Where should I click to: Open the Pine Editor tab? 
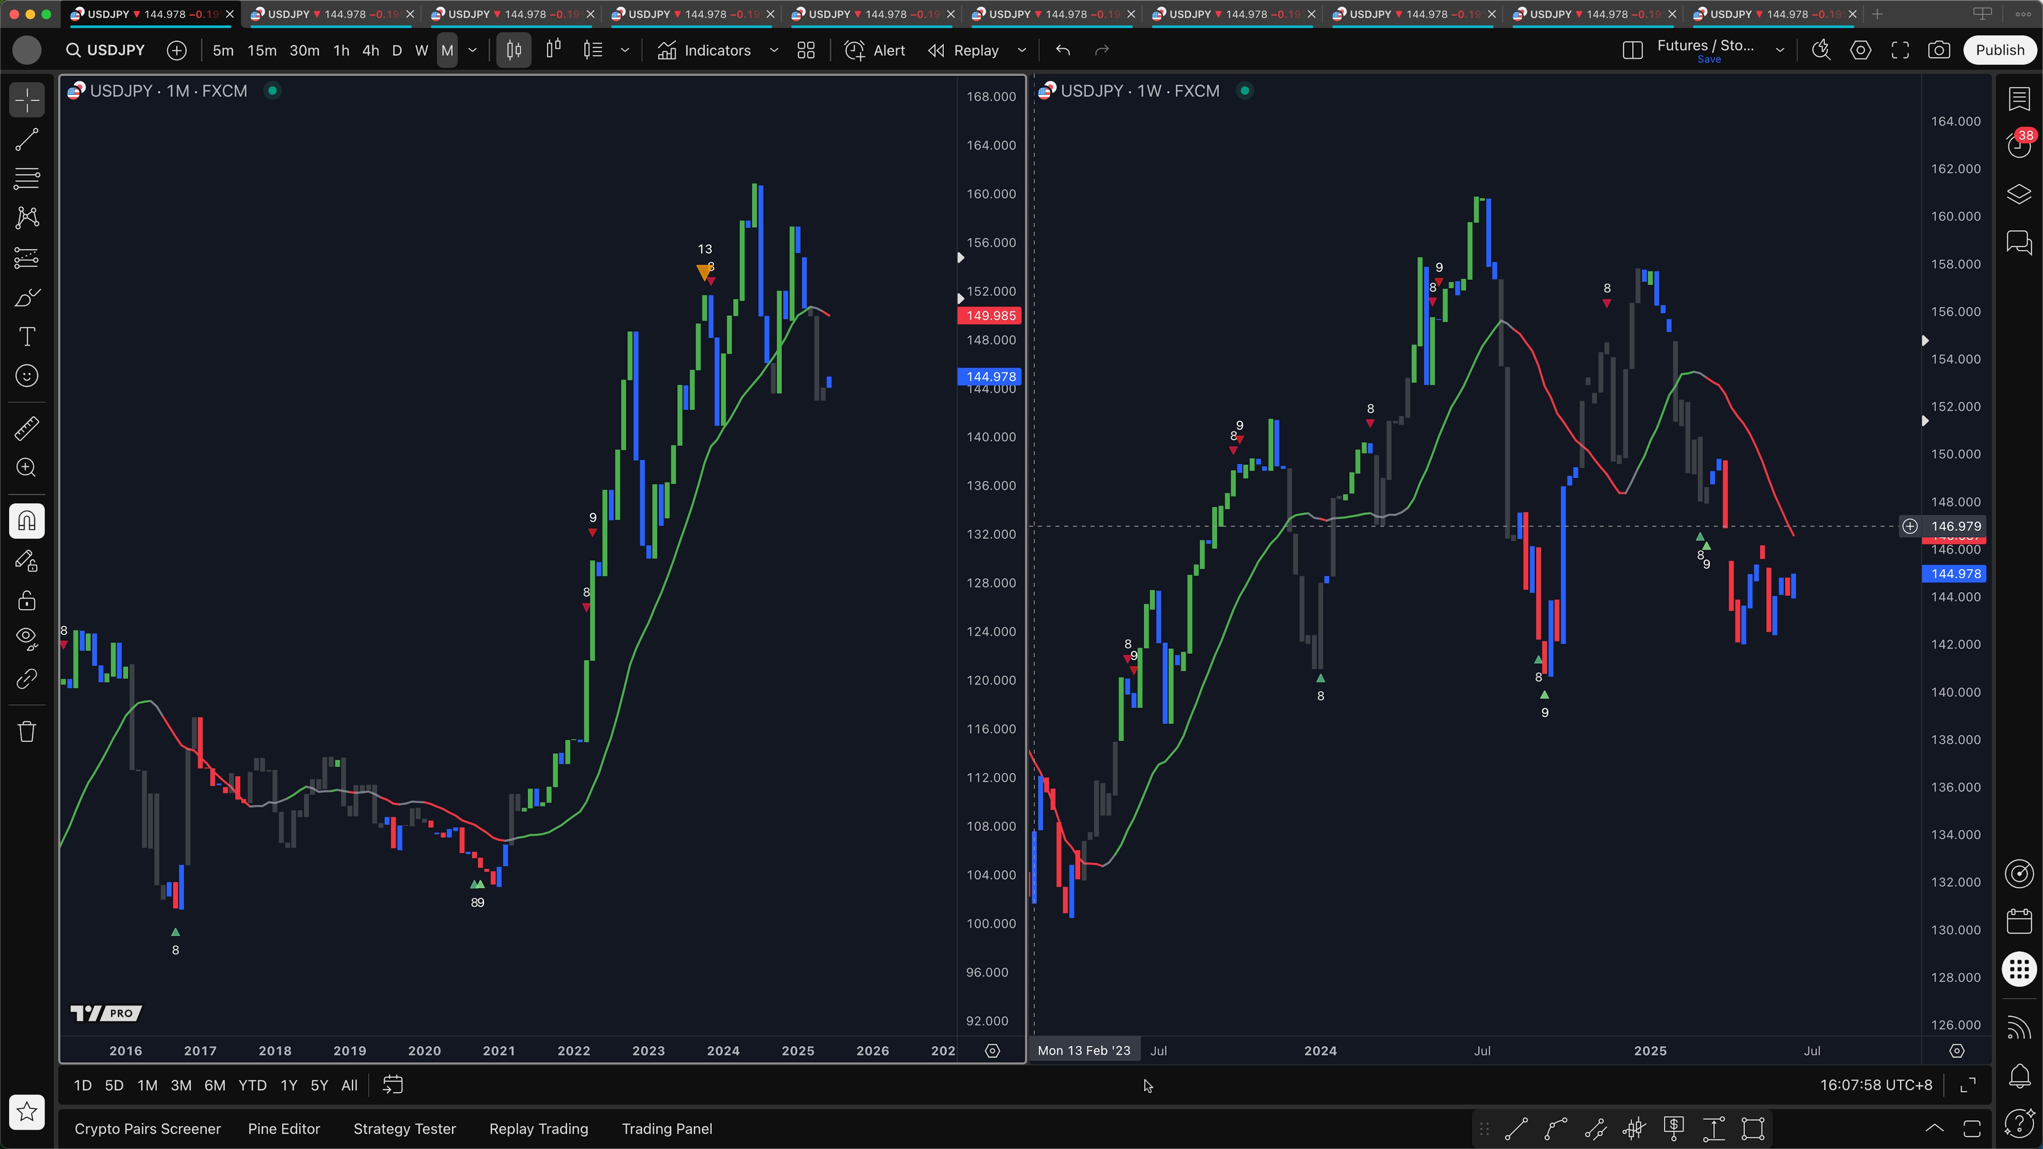coord(283,1128)
